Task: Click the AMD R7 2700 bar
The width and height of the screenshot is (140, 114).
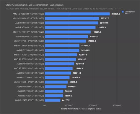Action: click(x=54, y=91)
